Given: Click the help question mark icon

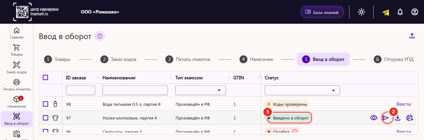Looking at the screenshot, I should tap(100, 36).
